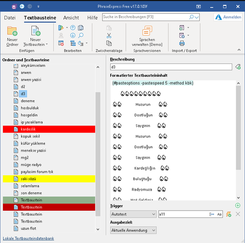Open the Hilfe tab
Viewport: 245px width, 243px height.
coord(93,18)
